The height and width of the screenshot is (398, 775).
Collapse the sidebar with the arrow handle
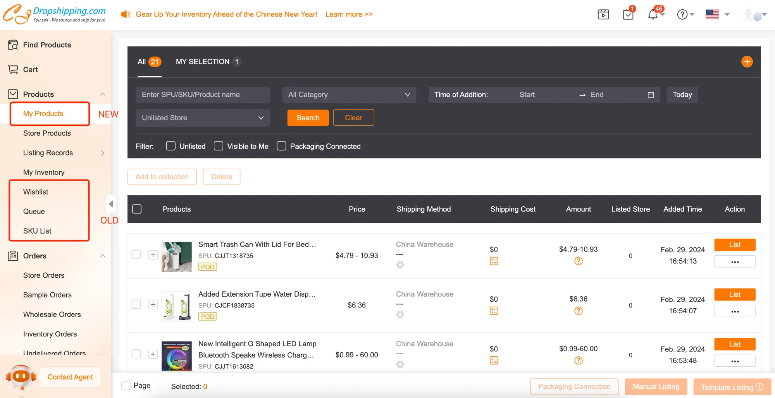pos(111,204)
